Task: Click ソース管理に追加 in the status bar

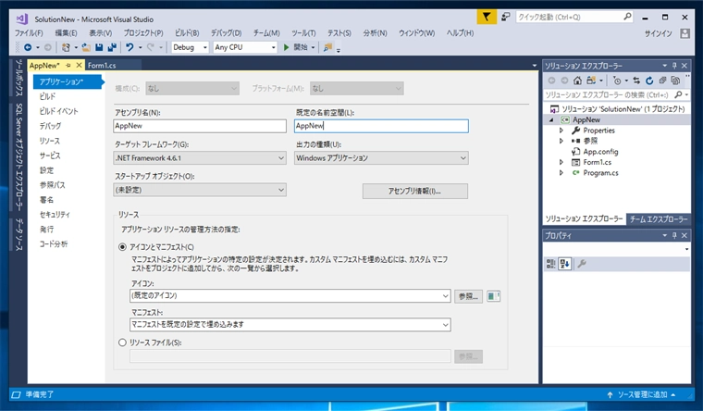Action: click(642, 395)
